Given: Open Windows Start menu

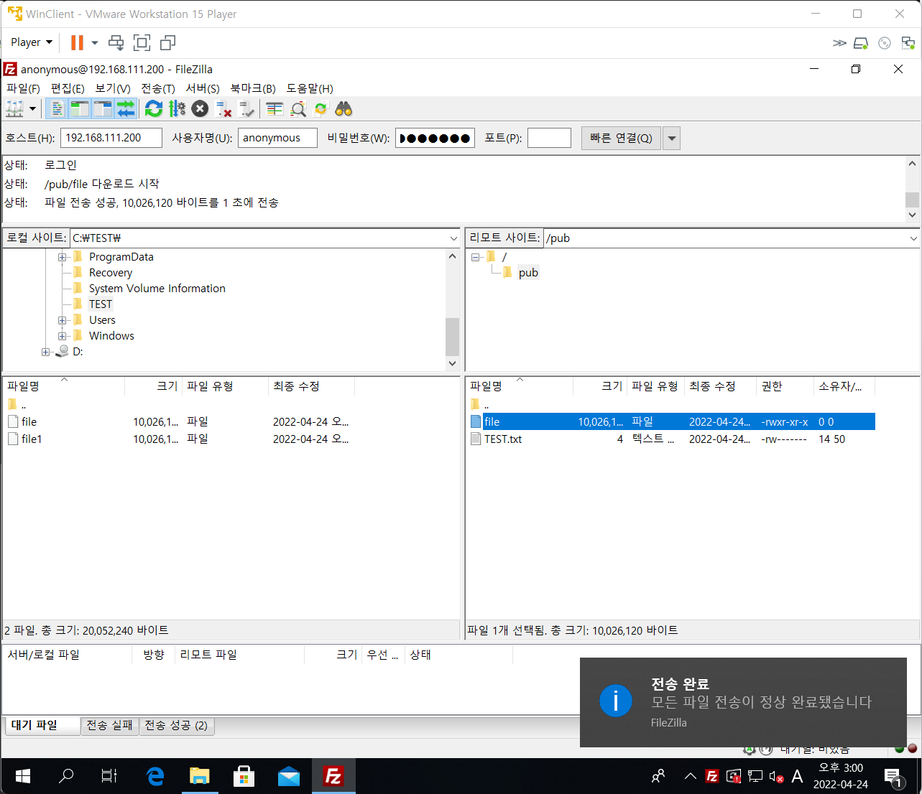Looking at the screenshot, I should [x=22, y=776].
